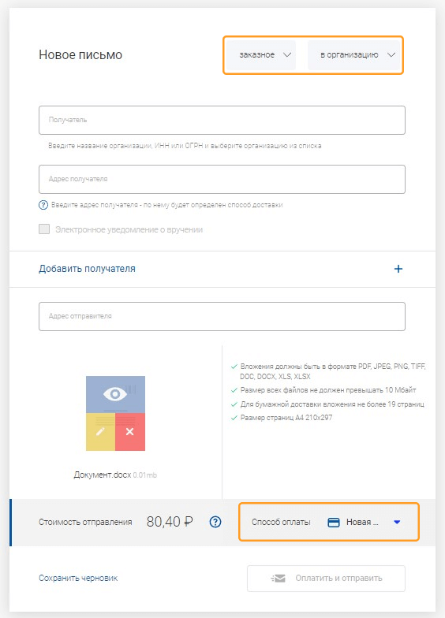Click Документ.docx file name
Viewport: 445px width, 618px height.
pyautogui.click(x=103, y=475)
